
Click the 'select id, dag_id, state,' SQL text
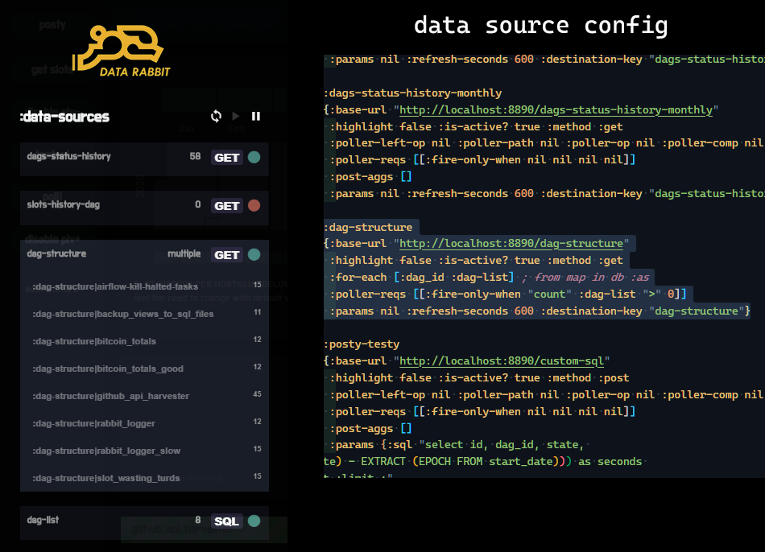(x=504, y=445)
